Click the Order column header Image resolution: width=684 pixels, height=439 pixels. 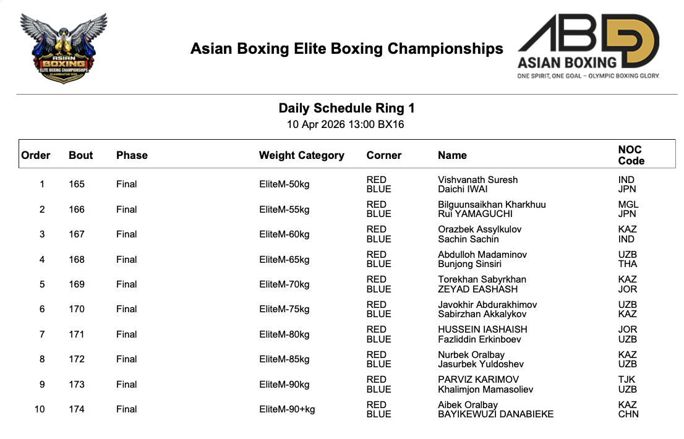coord(36,155)
